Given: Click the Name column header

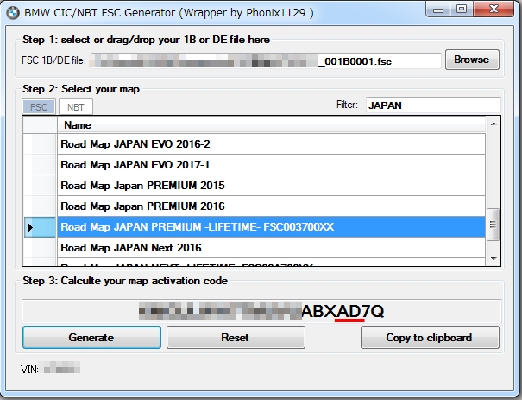Looking at the screenshot, I should click(x=271, y=125).
